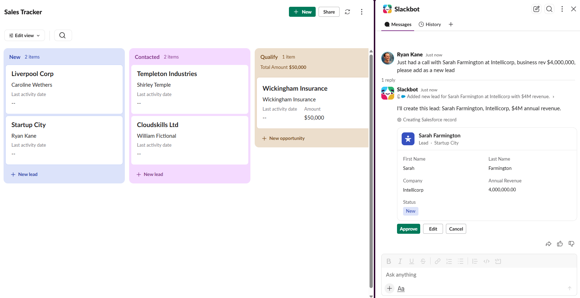
Task: Open the Sarah Farmington record title
Action: [x=439, y=135]
